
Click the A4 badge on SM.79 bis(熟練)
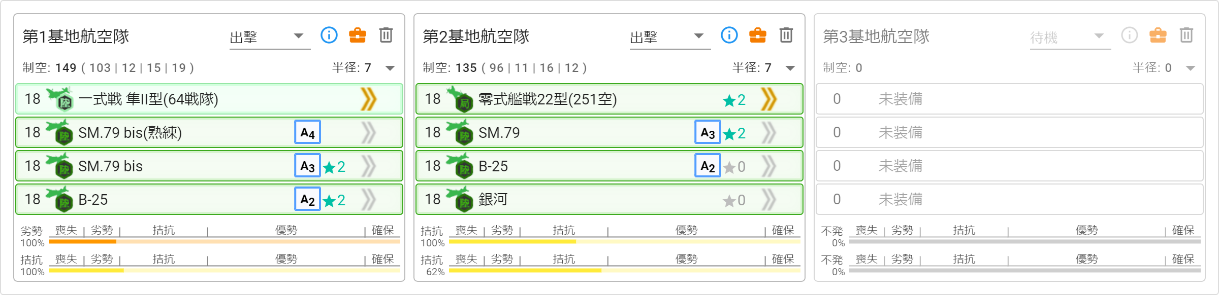(307, 132)
